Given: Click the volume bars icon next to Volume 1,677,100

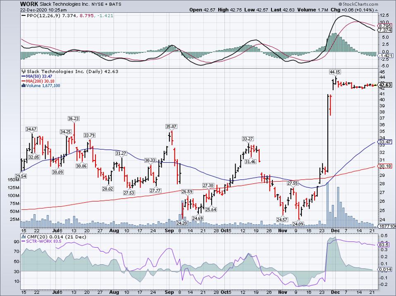Looking at the screenshot, I should click(24, 85).
